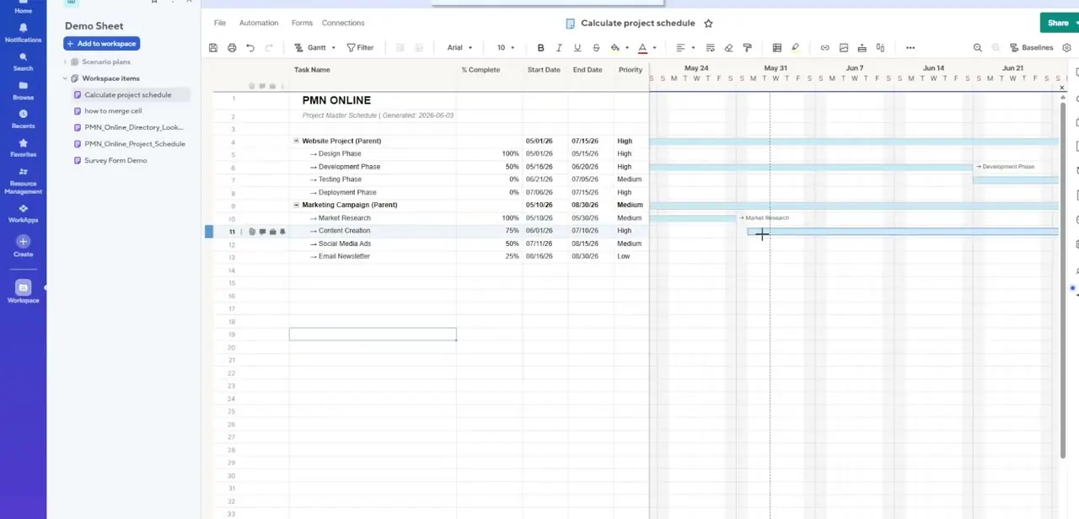The height and width of the screenshot is (519, 1079).
Task: Zoom in on the Gantt timeline
Action: [x=977, y=48]
